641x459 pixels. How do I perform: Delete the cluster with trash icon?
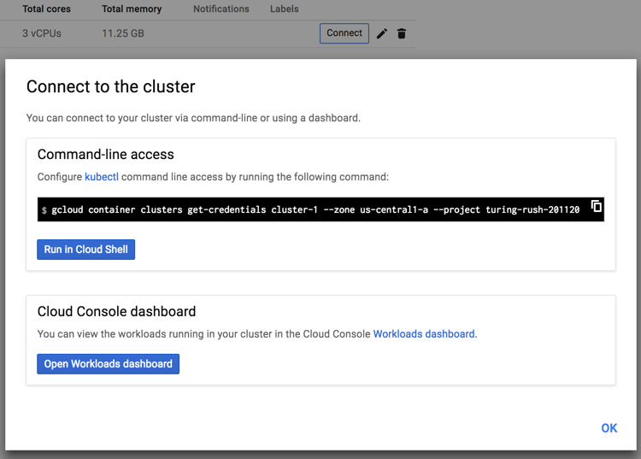coord(402,33)
